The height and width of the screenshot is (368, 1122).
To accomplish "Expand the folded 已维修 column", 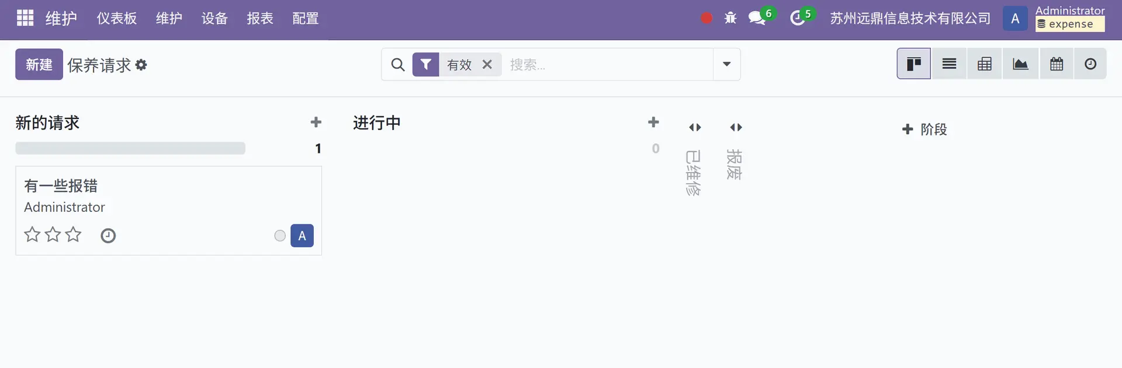I will pos(695,127).
